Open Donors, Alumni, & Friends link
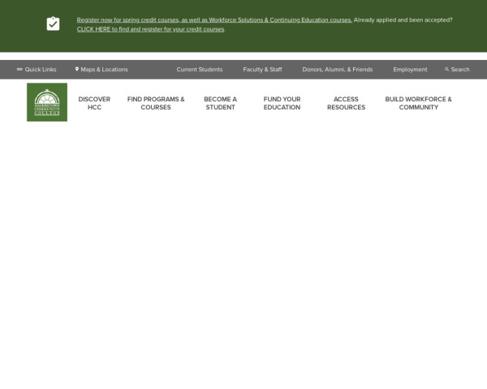 pos(338,70)
